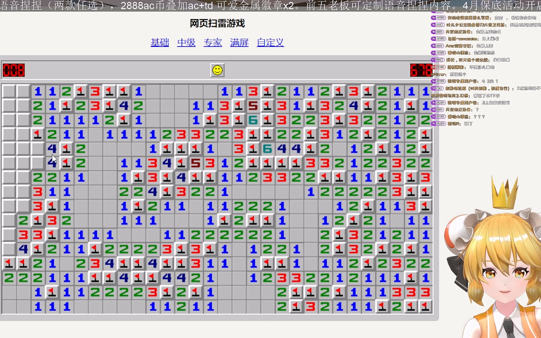Click the teal 6 directly below the 5
The image size is (541, 338).
pos(253,120)
